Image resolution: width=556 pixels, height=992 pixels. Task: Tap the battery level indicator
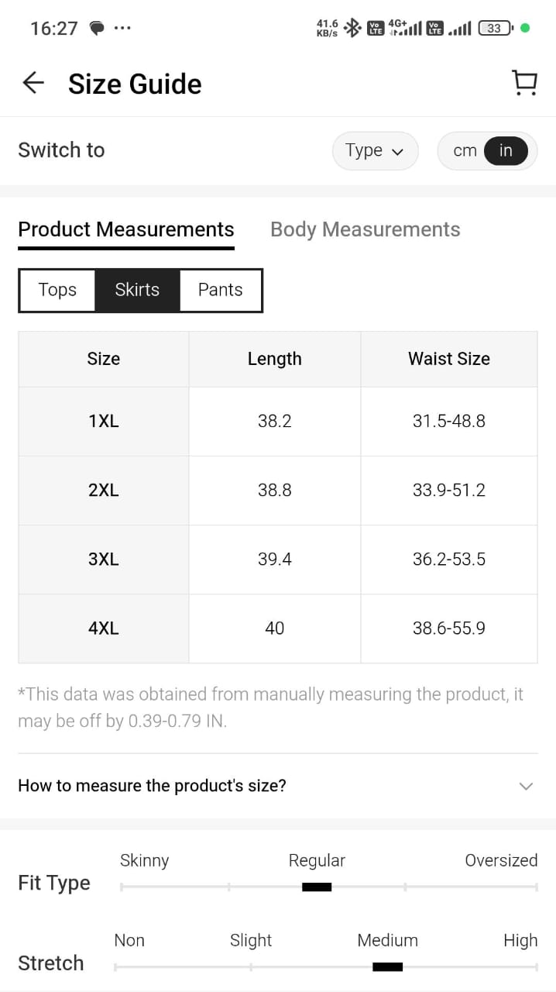pos(495,29)
